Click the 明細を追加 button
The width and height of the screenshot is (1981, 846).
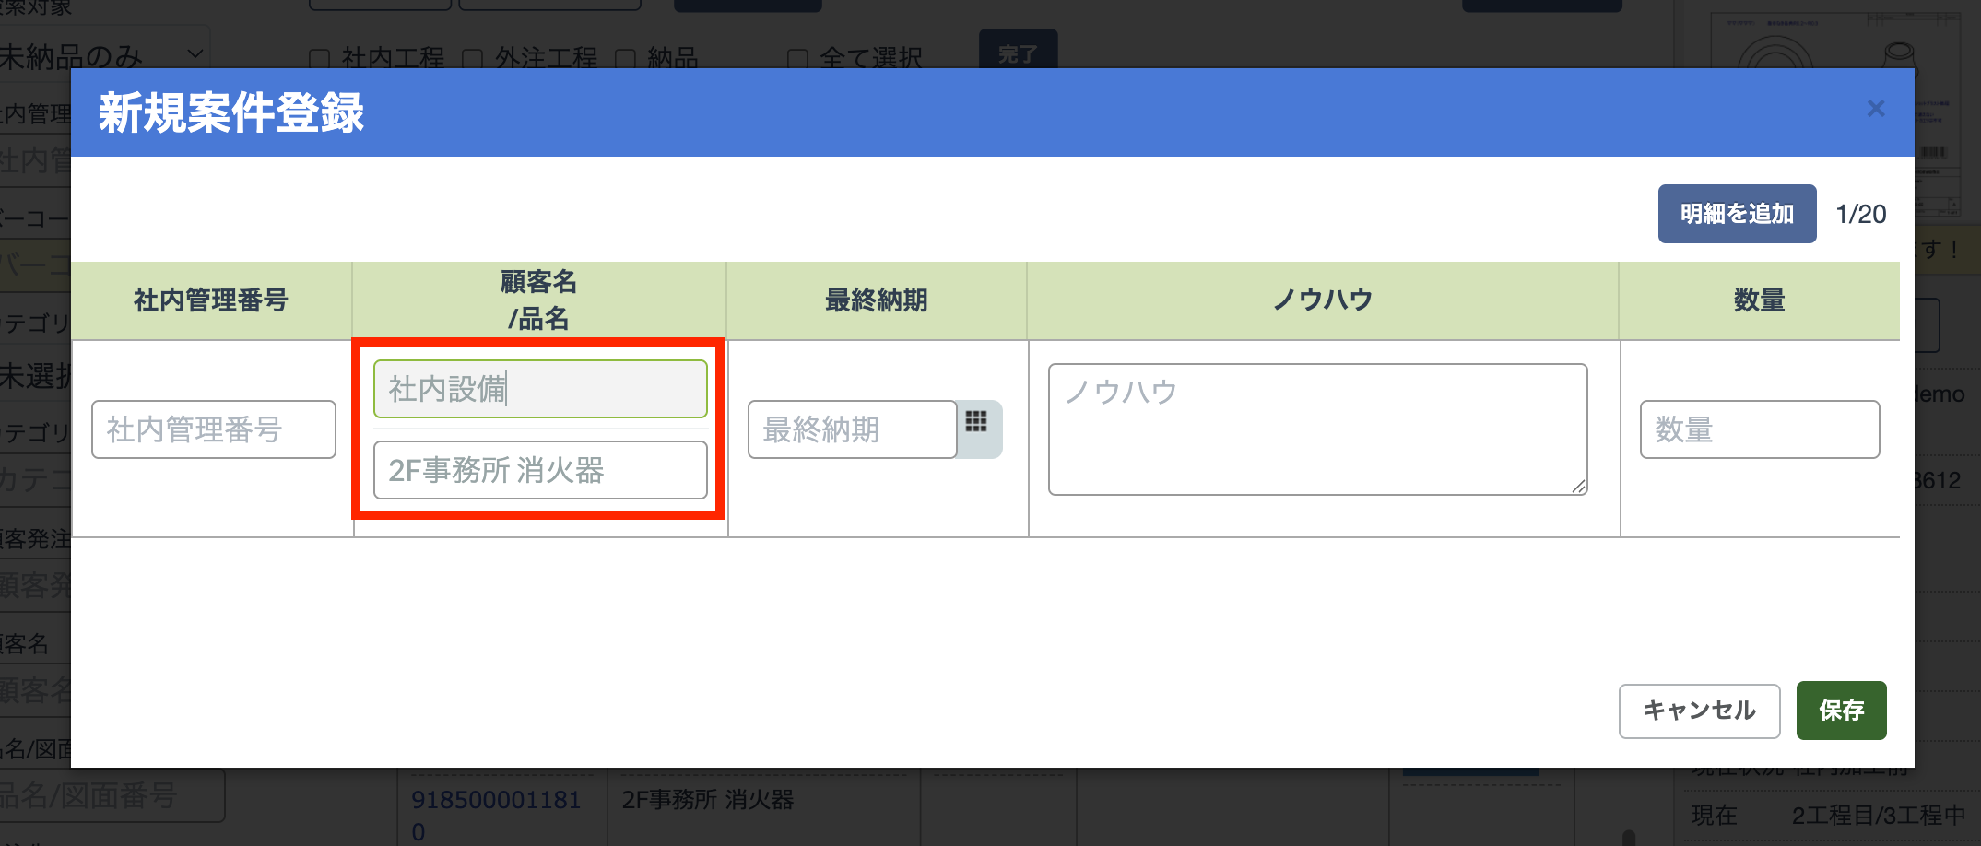[1736, 214]
